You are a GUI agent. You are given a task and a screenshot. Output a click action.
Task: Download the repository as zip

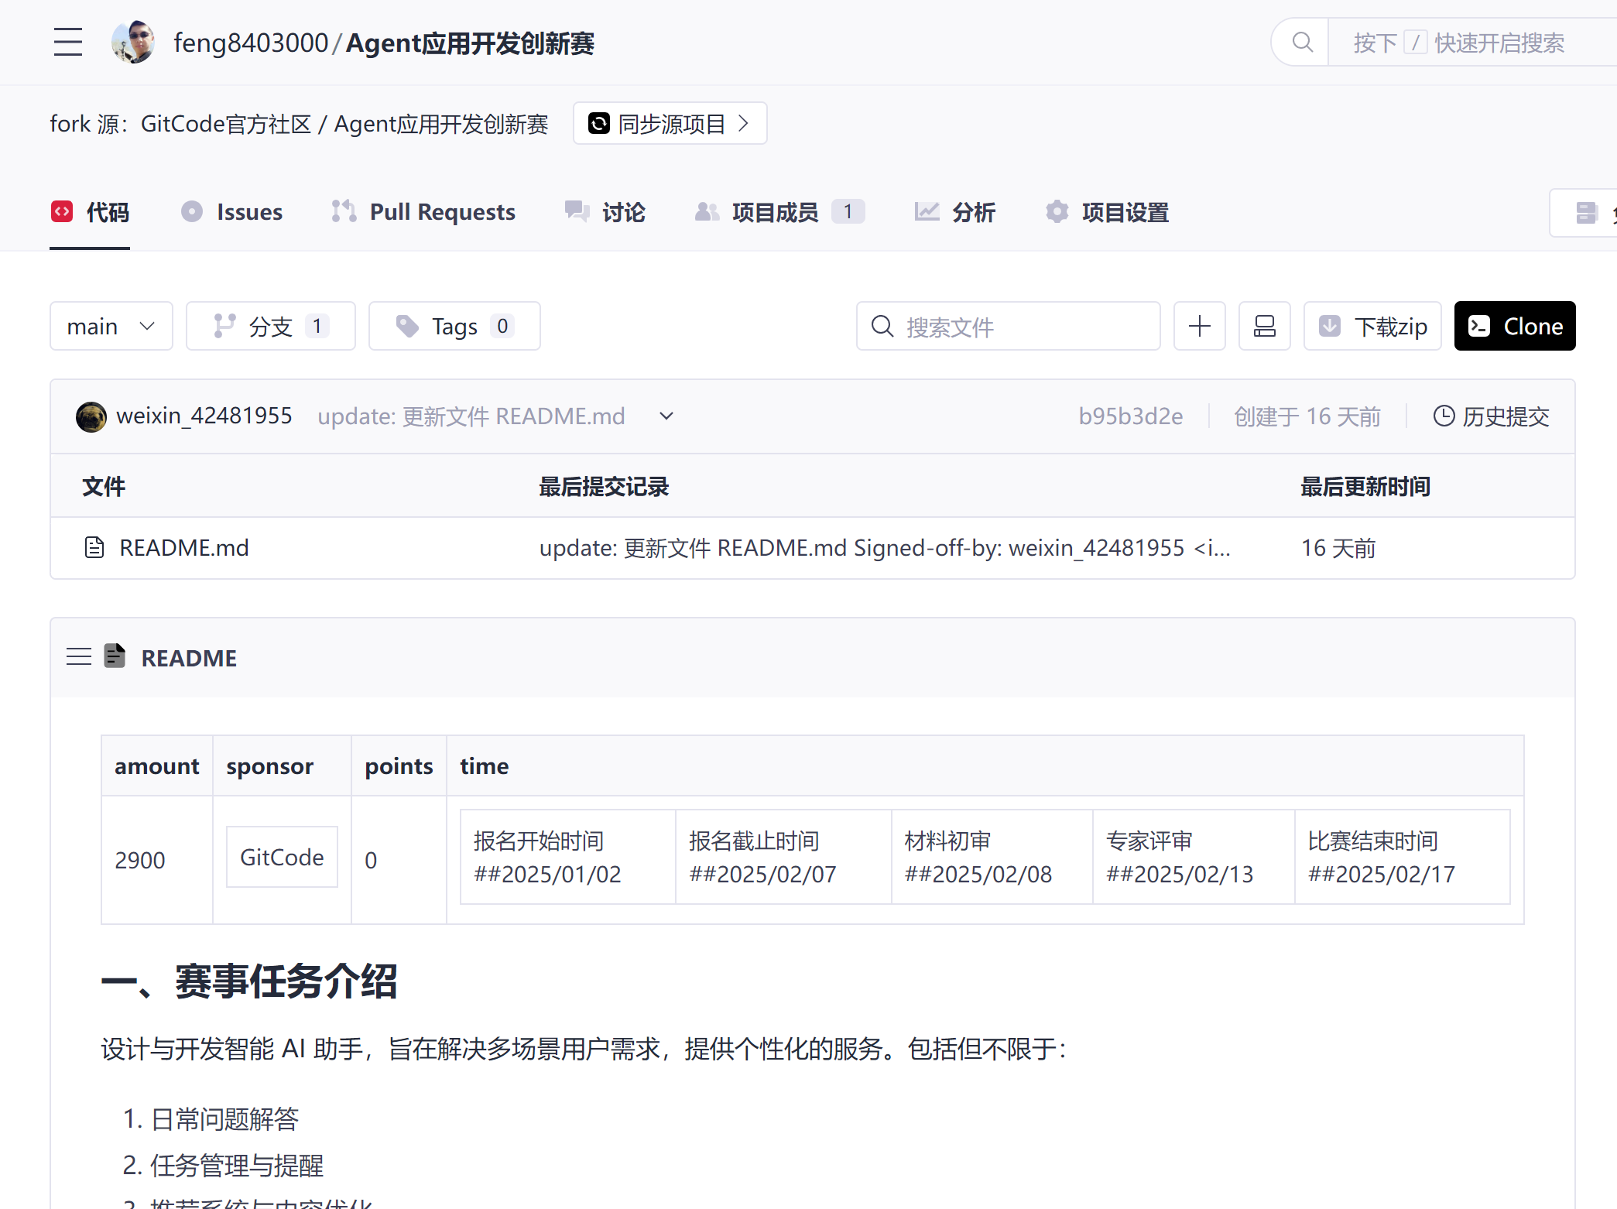(x=1372, y=326)
